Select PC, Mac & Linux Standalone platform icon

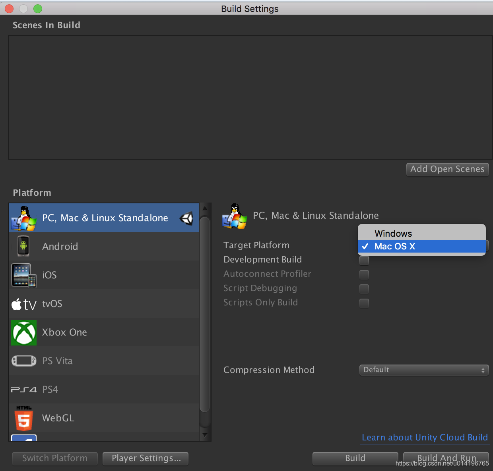point(23,218)
